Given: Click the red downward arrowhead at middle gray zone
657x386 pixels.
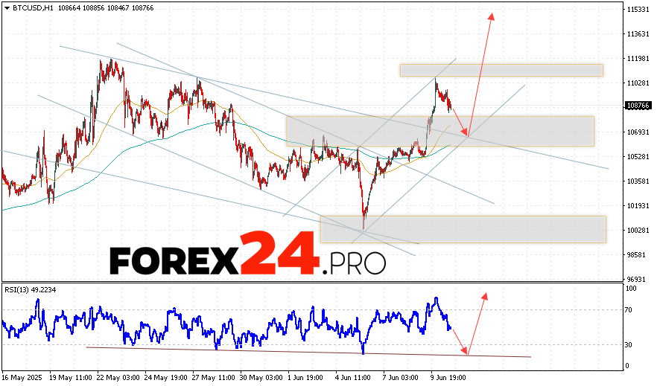Looking at the screenshot, I should [466, 133].
